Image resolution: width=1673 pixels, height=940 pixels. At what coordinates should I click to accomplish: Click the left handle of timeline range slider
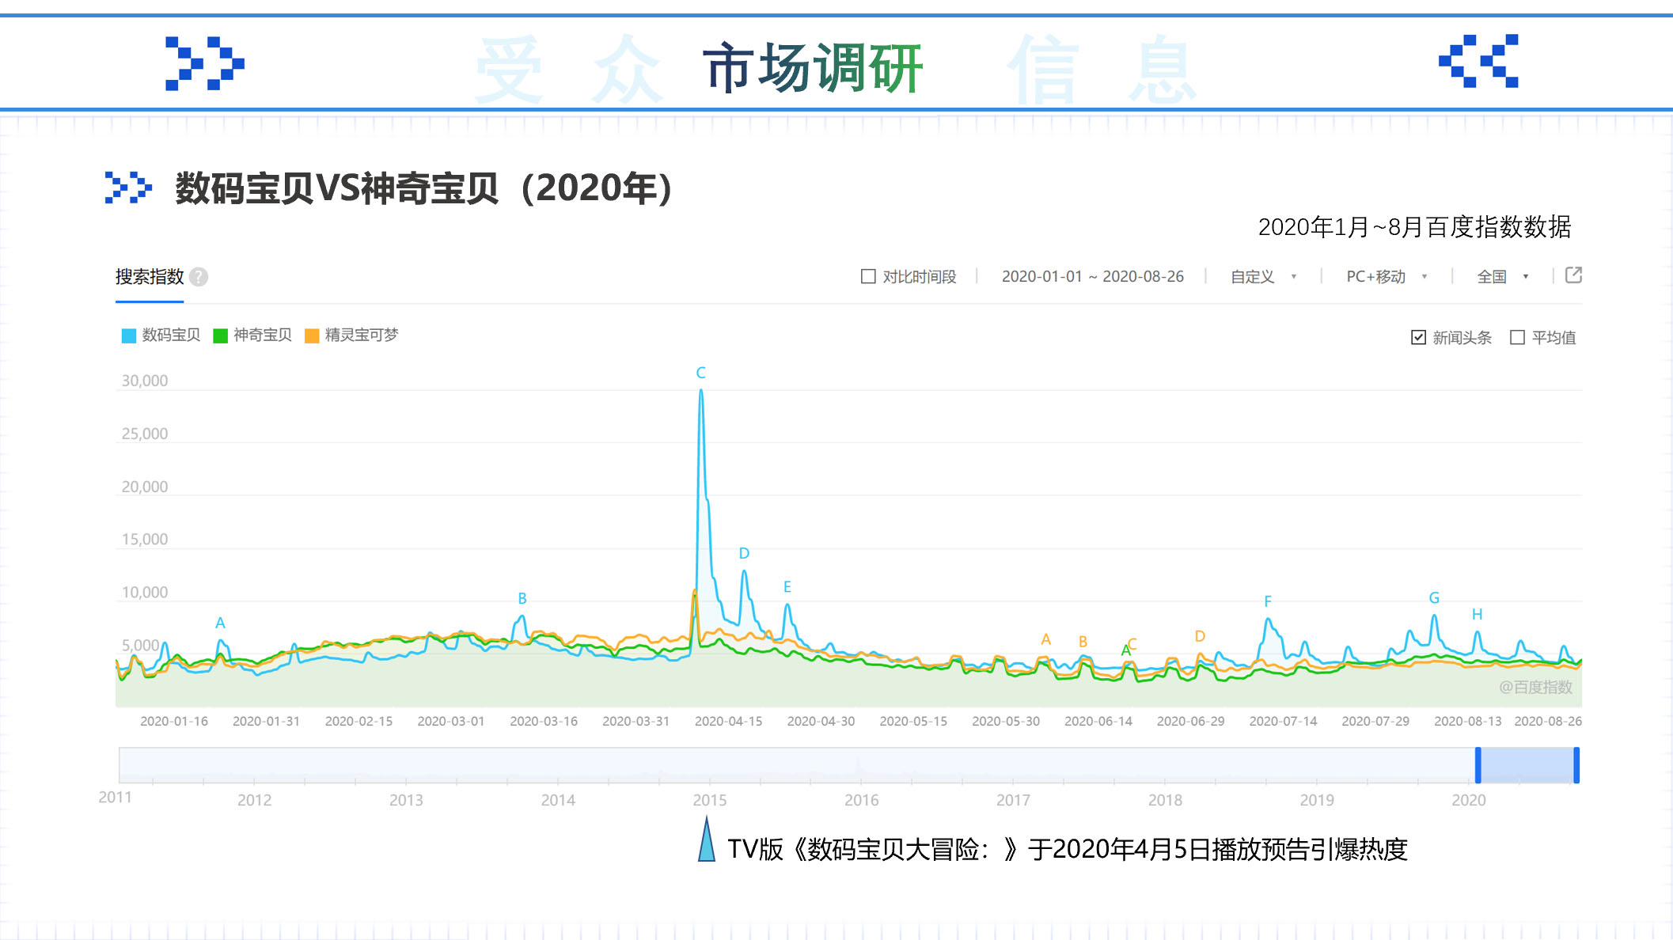pyautogui.click(x=1478, y=765)
